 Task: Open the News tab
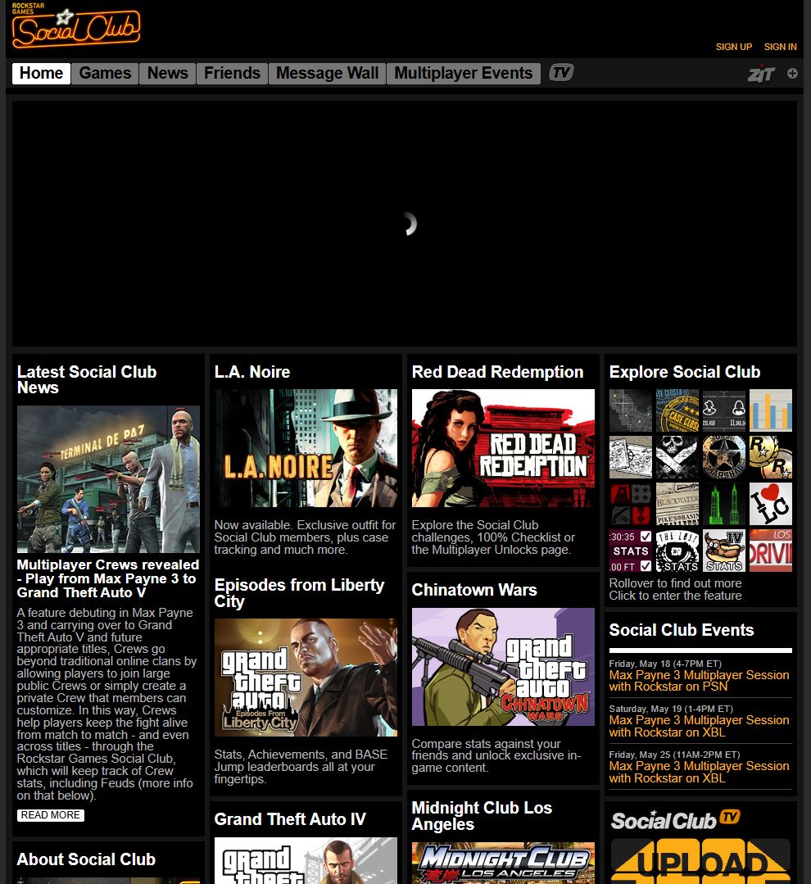167,73
